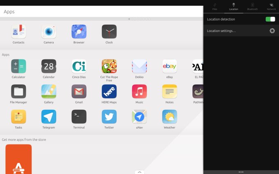This screenshot has width=279, height=174.
Task: Turn off Location detection switch
Action: [x=270, y=19]
